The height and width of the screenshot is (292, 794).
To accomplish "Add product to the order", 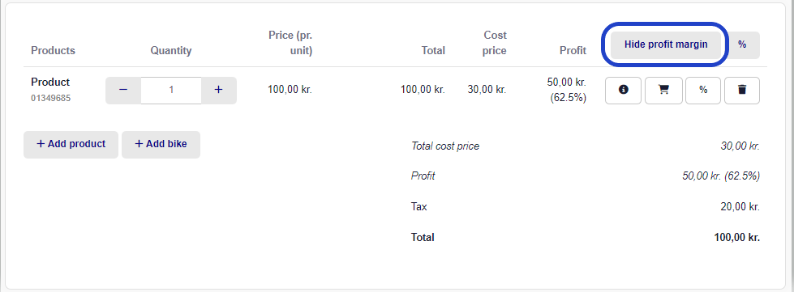I will click(71, 145).
